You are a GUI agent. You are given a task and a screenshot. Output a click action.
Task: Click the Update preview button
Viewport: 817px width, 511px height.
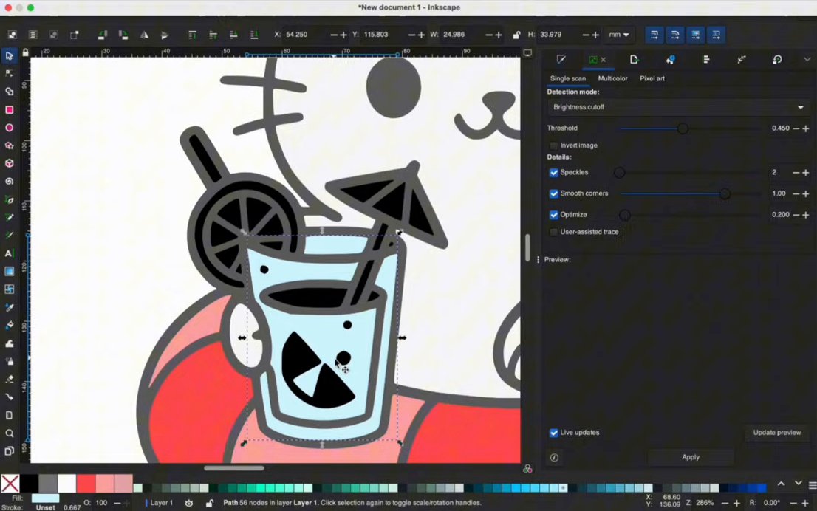point(777,433)
